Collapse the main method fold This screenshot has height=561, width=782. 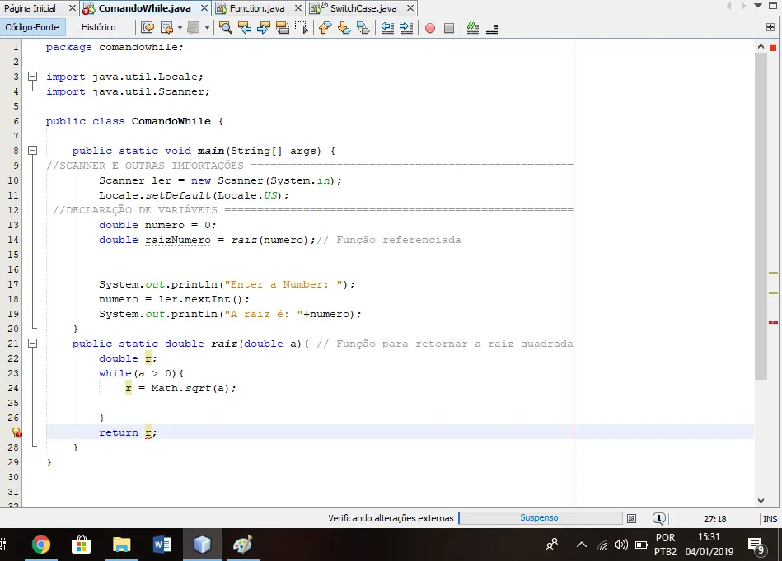coord(33,151)
